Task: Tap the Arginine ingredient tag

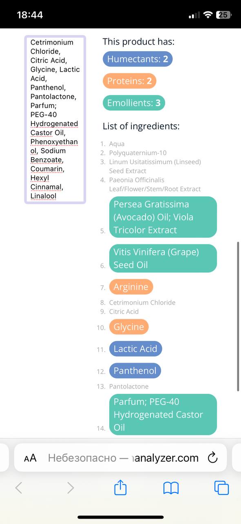Action: coord(131,287)
